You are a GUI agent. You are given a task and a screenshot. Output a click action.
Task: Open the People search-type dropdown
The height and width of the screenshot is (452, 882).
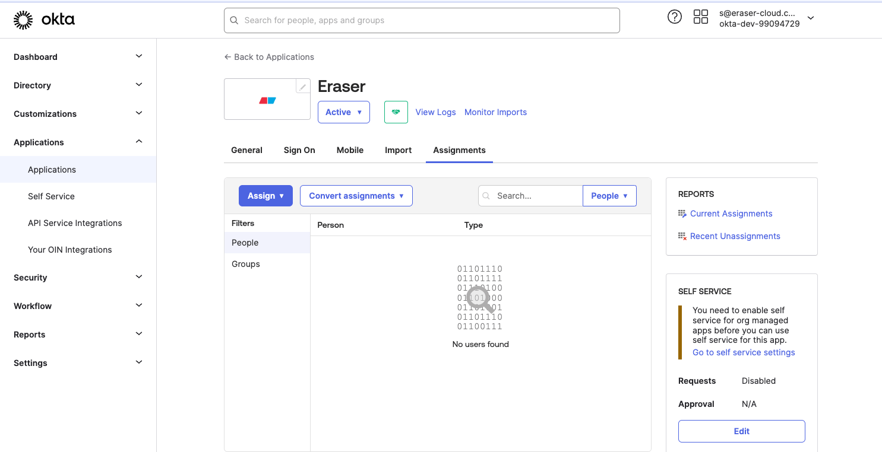609,196
